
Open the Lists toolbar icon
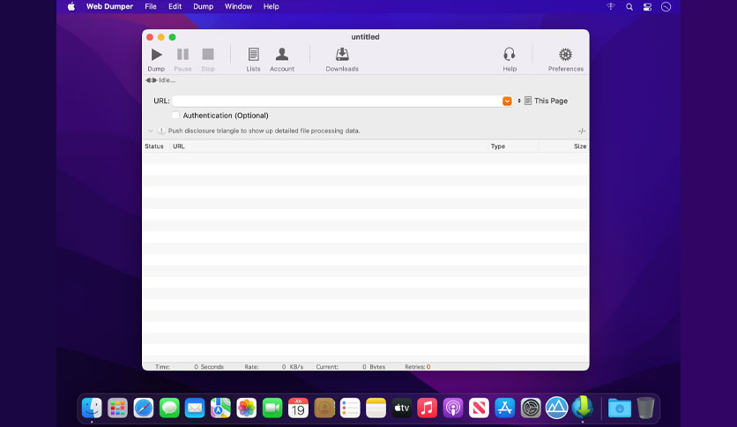pos(253,55)
